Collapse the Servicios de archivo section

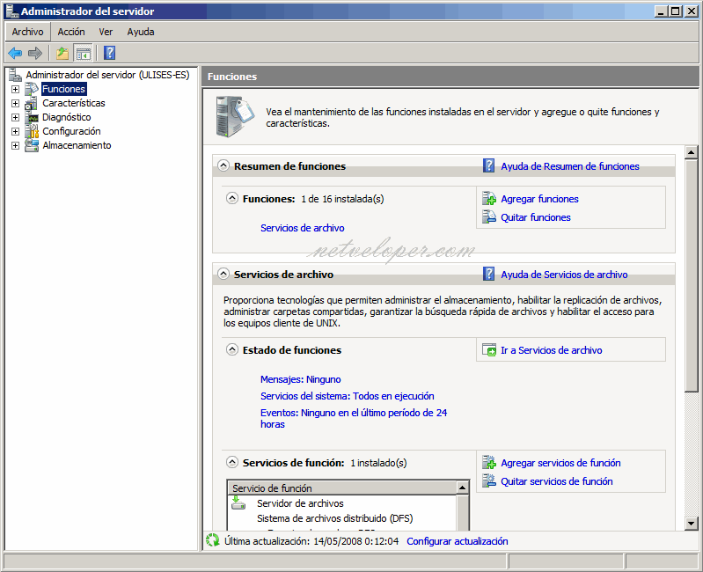click(x=223, y=275)
